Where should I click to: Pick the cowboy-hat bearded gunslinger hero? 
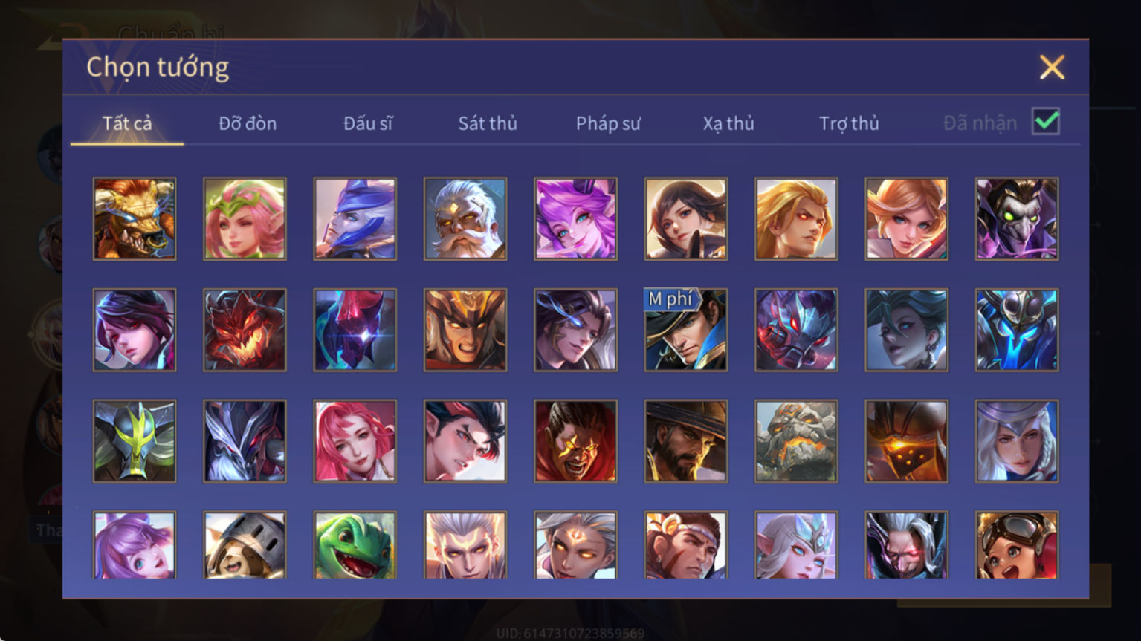(685, 441)
